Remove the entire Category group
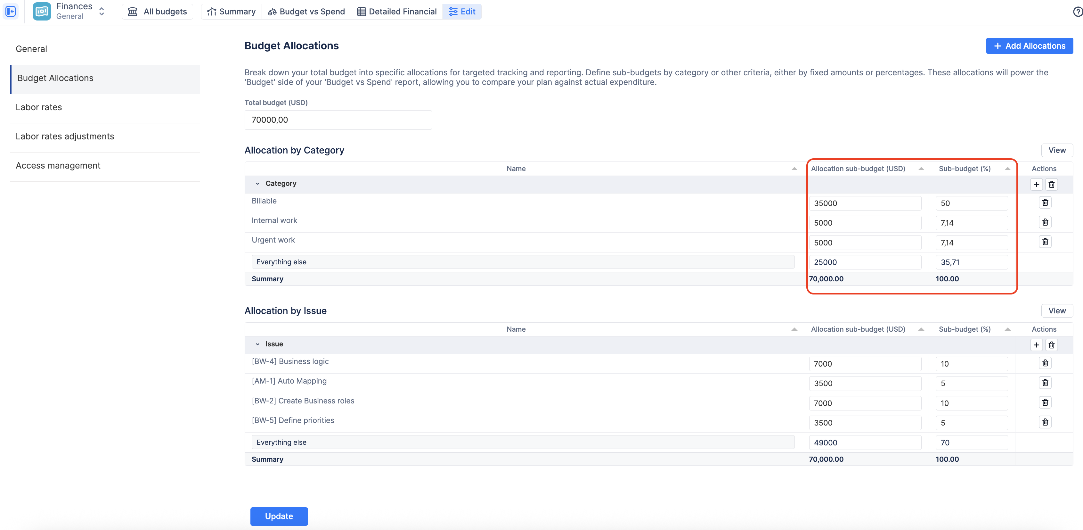This screenshot has height=530, width=1083. point(1052,184)
